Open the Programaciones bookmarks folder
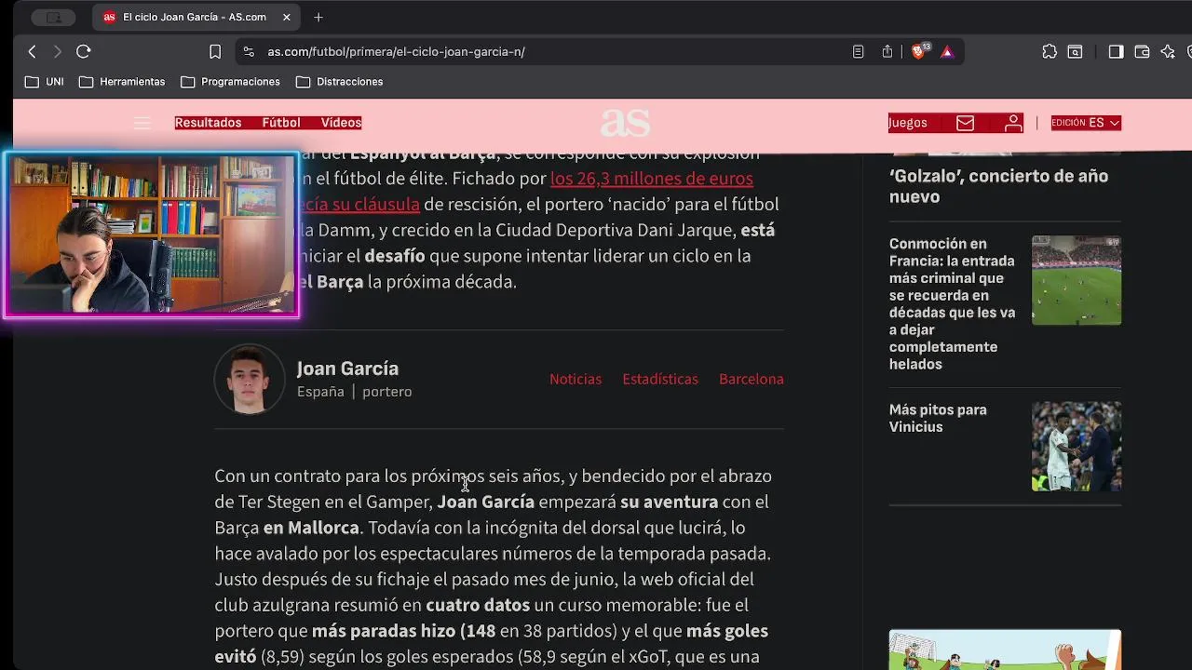 [x=230, y=82]
